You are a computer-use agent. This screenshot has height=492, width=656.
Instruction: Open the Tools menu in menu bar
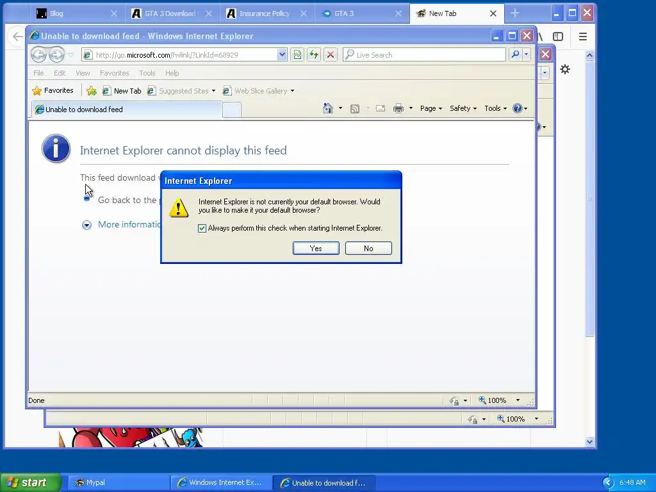pyautogui.click(x=147, y=73)
